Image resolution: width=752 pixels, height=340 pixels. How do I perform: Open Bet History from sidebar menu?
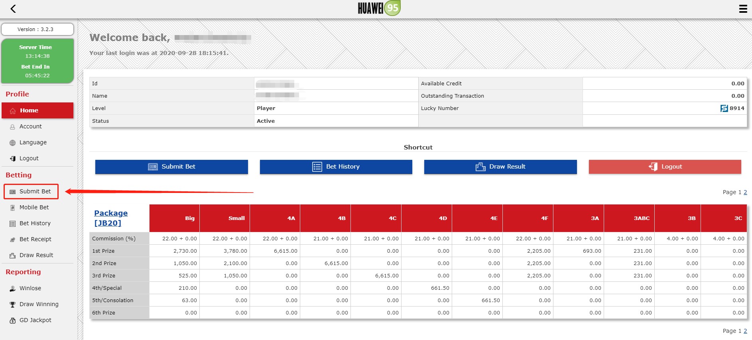pos(35,223)
